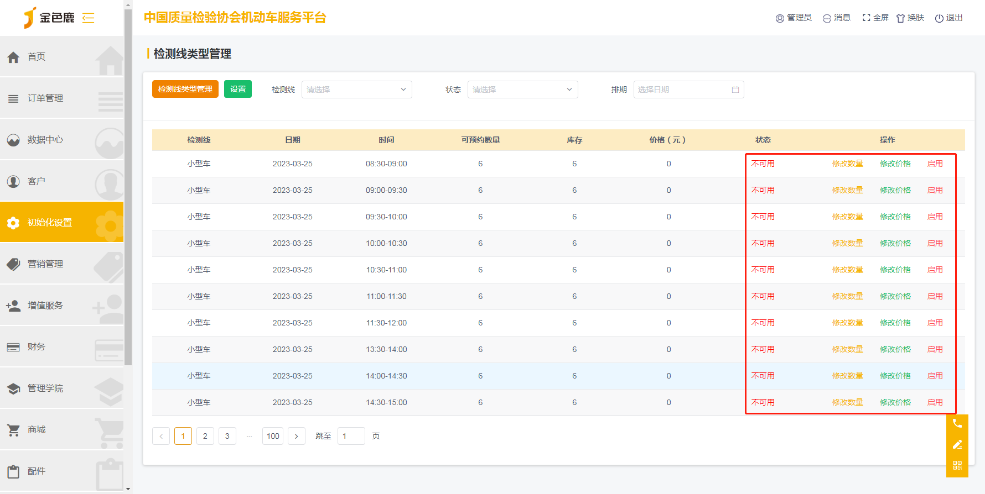Image resolution: width=985 pixels, height=494 pixels.
Task: Click the 可预约数量 column header
Action: point(480,140)
